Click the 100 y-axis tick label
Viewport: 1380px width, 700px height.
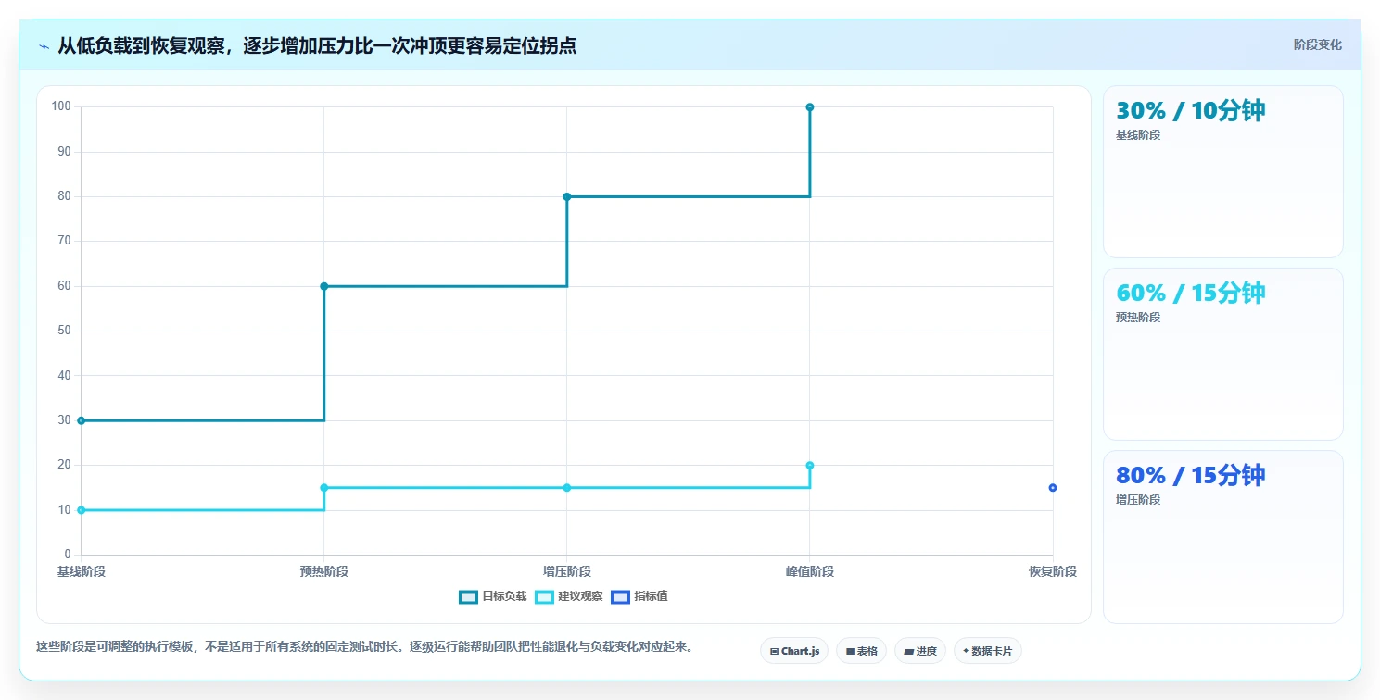(62, 106)
